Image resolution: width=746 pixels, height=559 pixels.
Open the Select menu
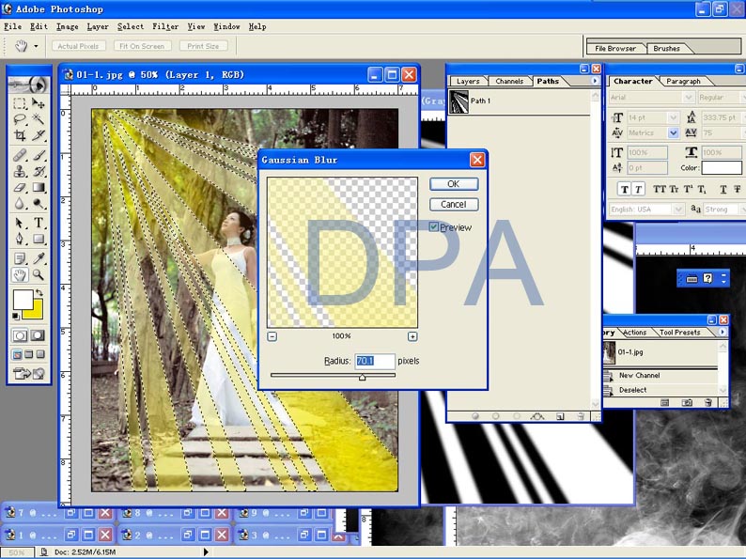(131, 26)
